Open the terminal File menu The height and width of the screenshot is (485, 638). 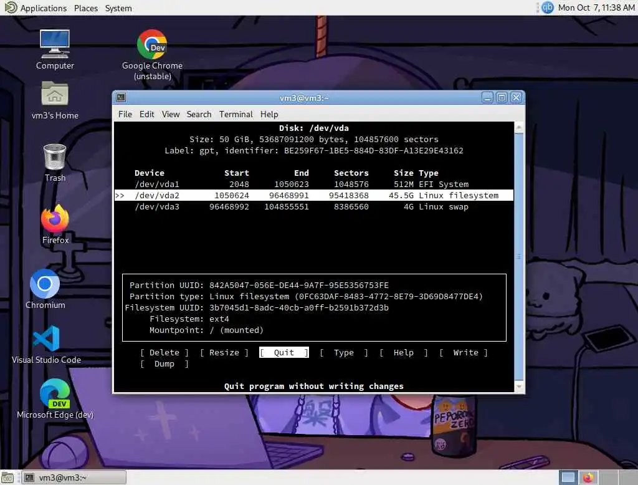(x=125, y=114)
